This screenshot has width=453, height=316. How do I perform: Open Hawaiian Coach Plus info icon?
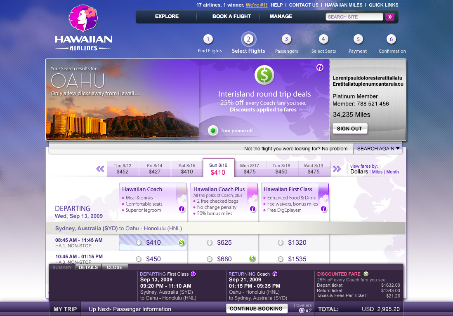(253, 209)
